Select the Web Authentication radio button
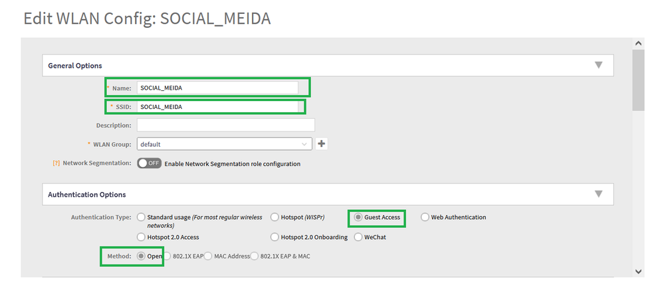 point(425,217)
